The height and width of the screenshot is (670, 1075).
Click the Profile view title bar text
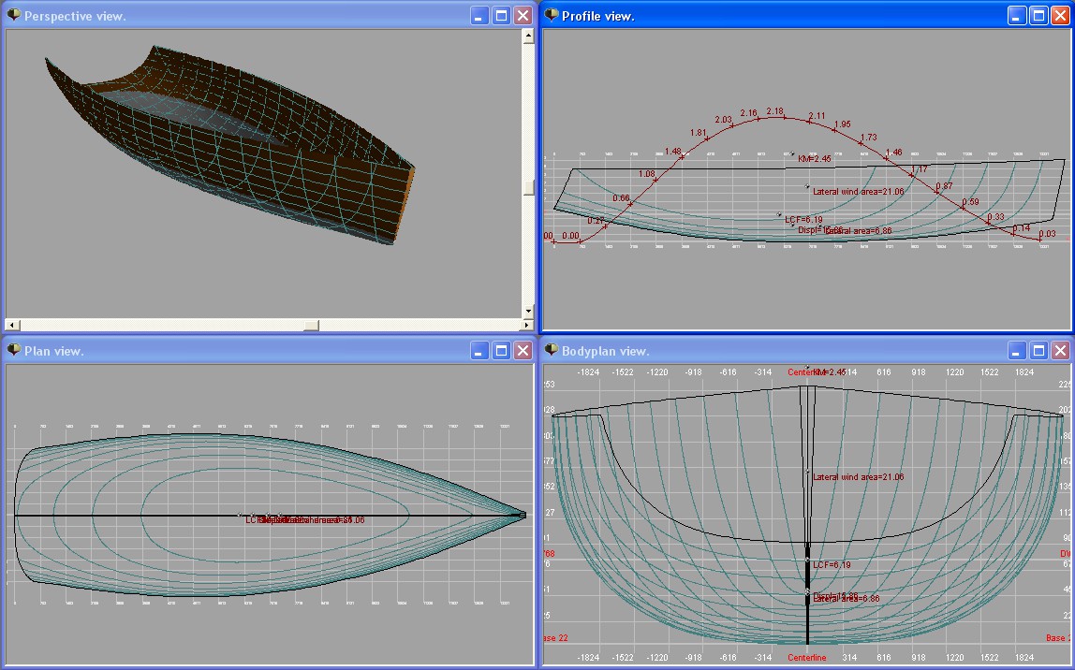click(x=597, y=16)
